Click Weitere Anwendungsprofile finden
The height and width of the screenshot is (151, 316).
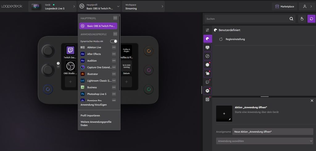coord(96,124)
